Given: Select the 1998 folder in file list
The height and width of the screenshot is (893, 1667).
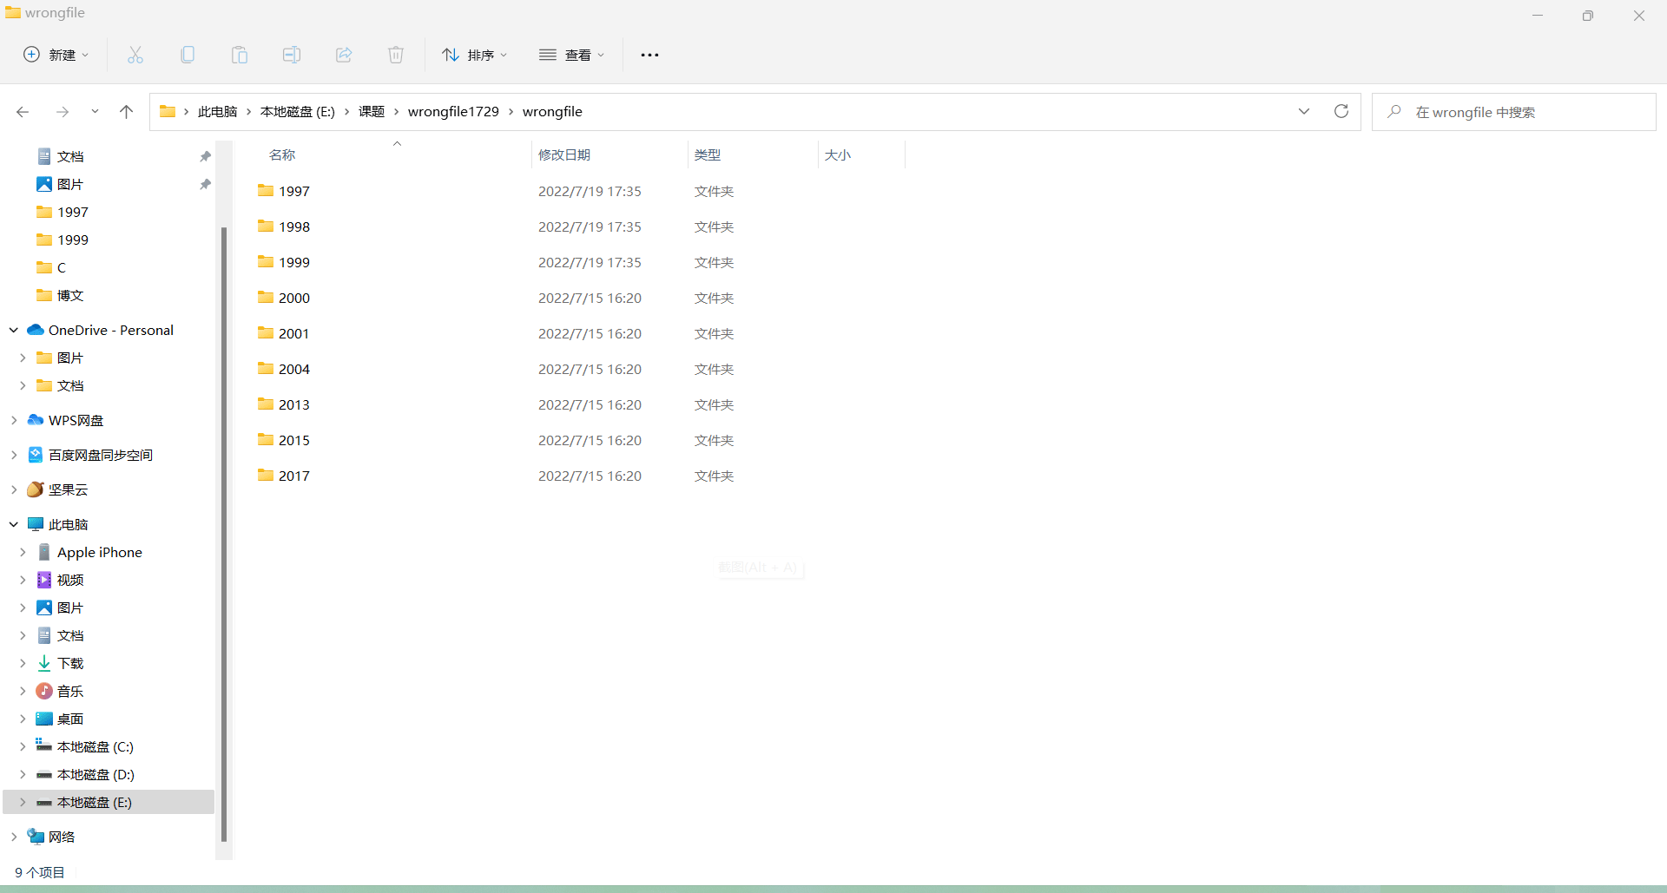Looking at the screenshot, I should point(284,227).
